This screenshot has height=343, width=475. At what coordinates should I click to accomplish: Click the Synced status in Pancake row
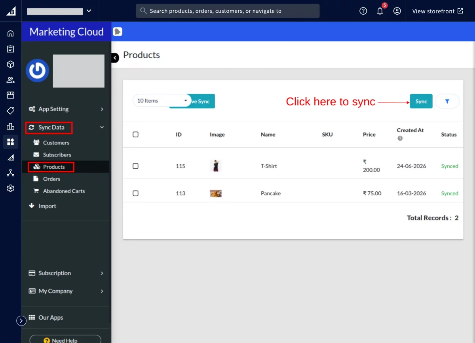point(450,193)
